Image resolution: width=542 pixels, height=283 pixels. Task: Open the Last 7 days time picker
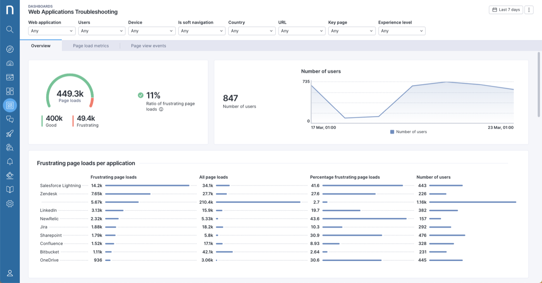(506, 10)
